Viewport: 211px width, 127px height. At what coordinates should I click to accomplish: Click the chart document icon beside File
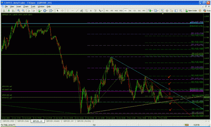click(2, 7)
